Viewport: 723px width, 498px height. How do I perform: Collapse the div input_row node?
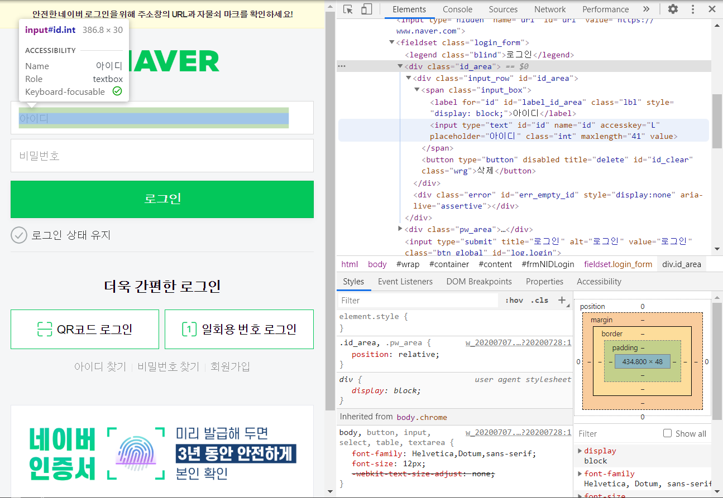tap(408, 78)
